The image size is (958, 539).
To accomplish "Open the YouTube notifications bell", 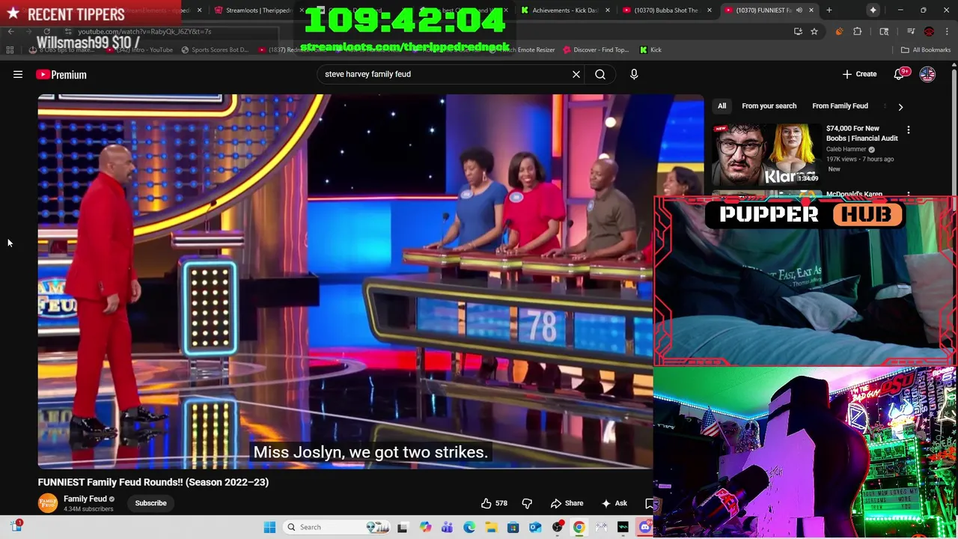I will tap(900, 74).
